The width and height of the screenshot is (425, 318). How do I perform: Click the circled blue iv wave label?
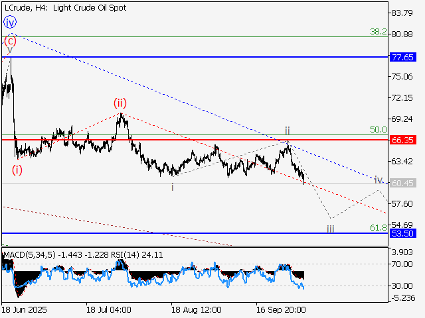(x=10, y=22)
